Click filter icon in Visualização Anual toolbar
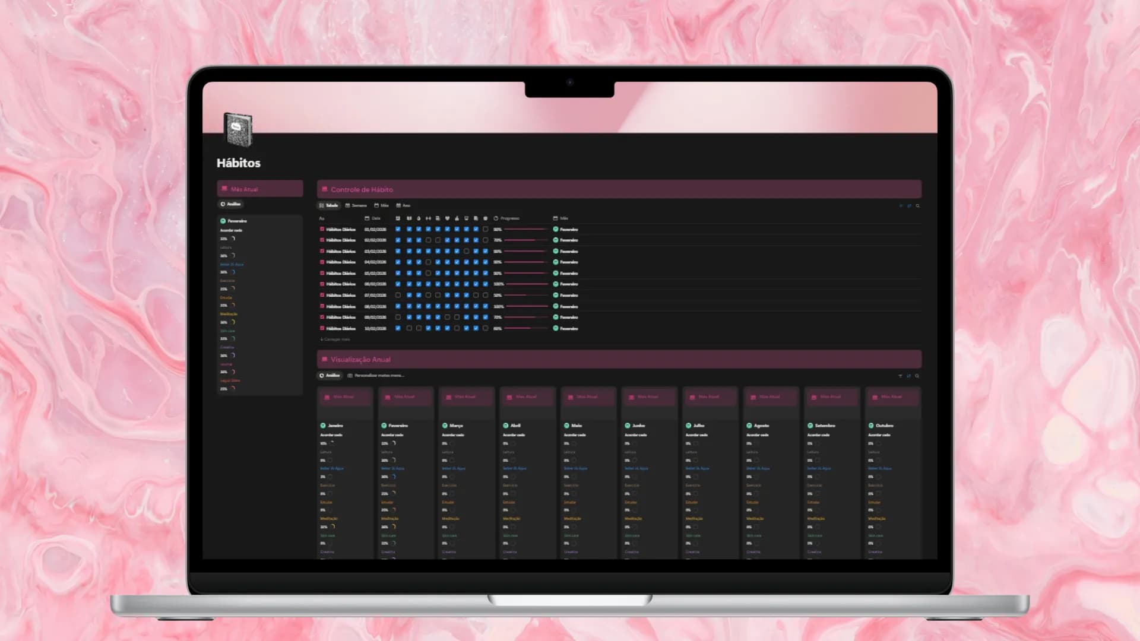The image size is (1140, 641). pyautogui.click(x=900, y=376)
